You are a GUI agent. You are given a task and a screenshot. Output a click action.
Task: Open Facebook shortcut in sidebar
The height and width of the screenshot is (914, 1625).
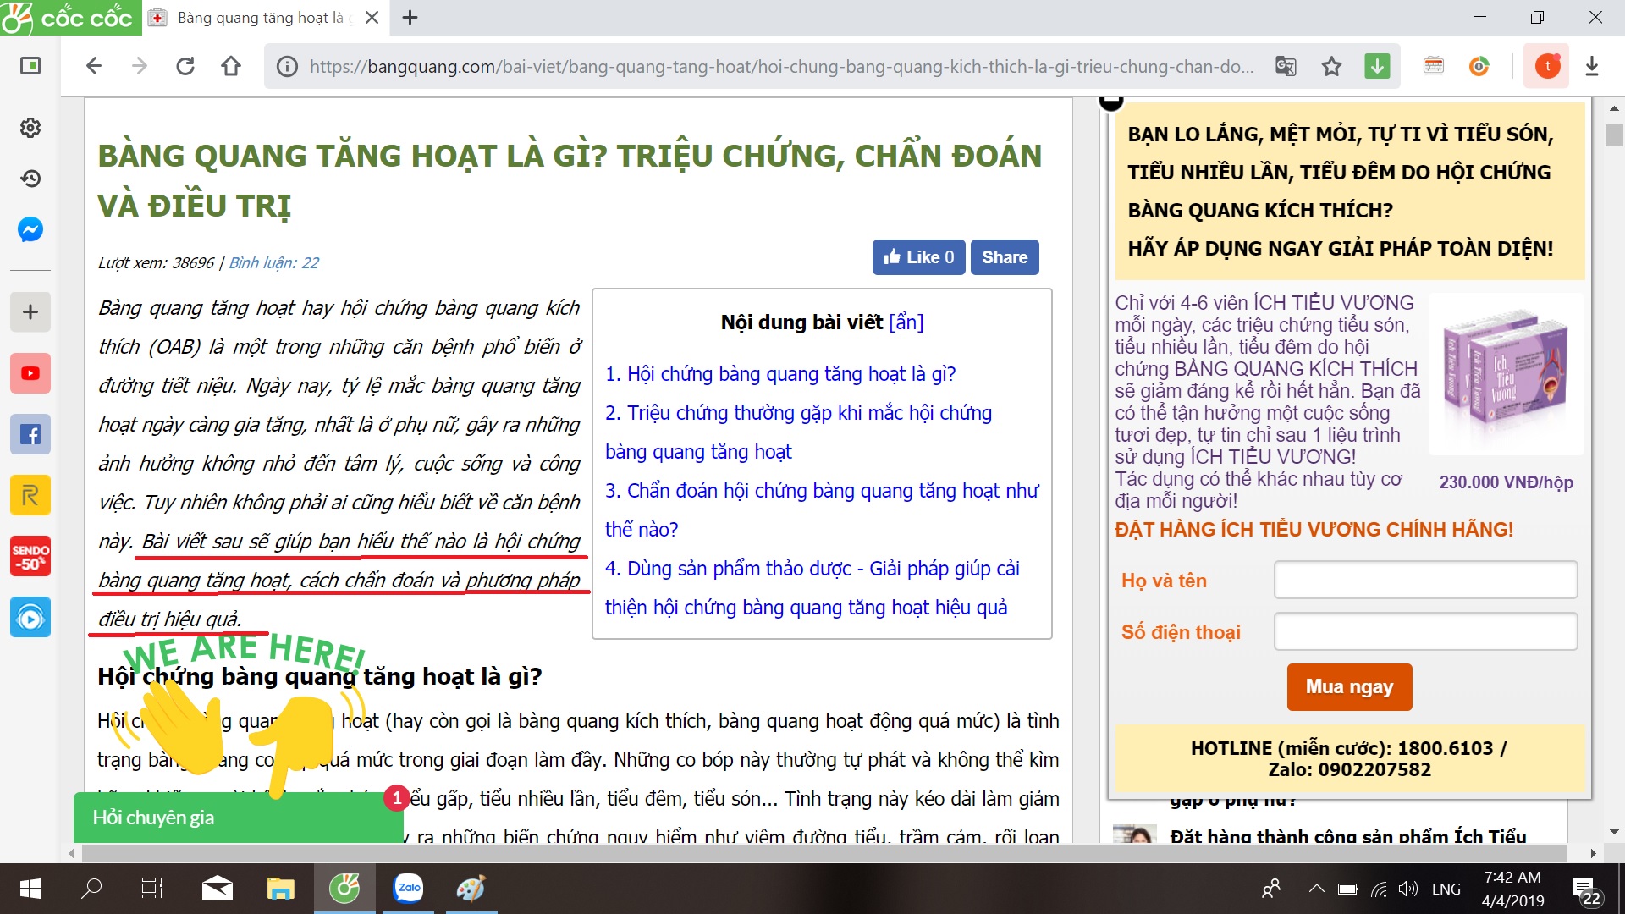click(30, 434)
